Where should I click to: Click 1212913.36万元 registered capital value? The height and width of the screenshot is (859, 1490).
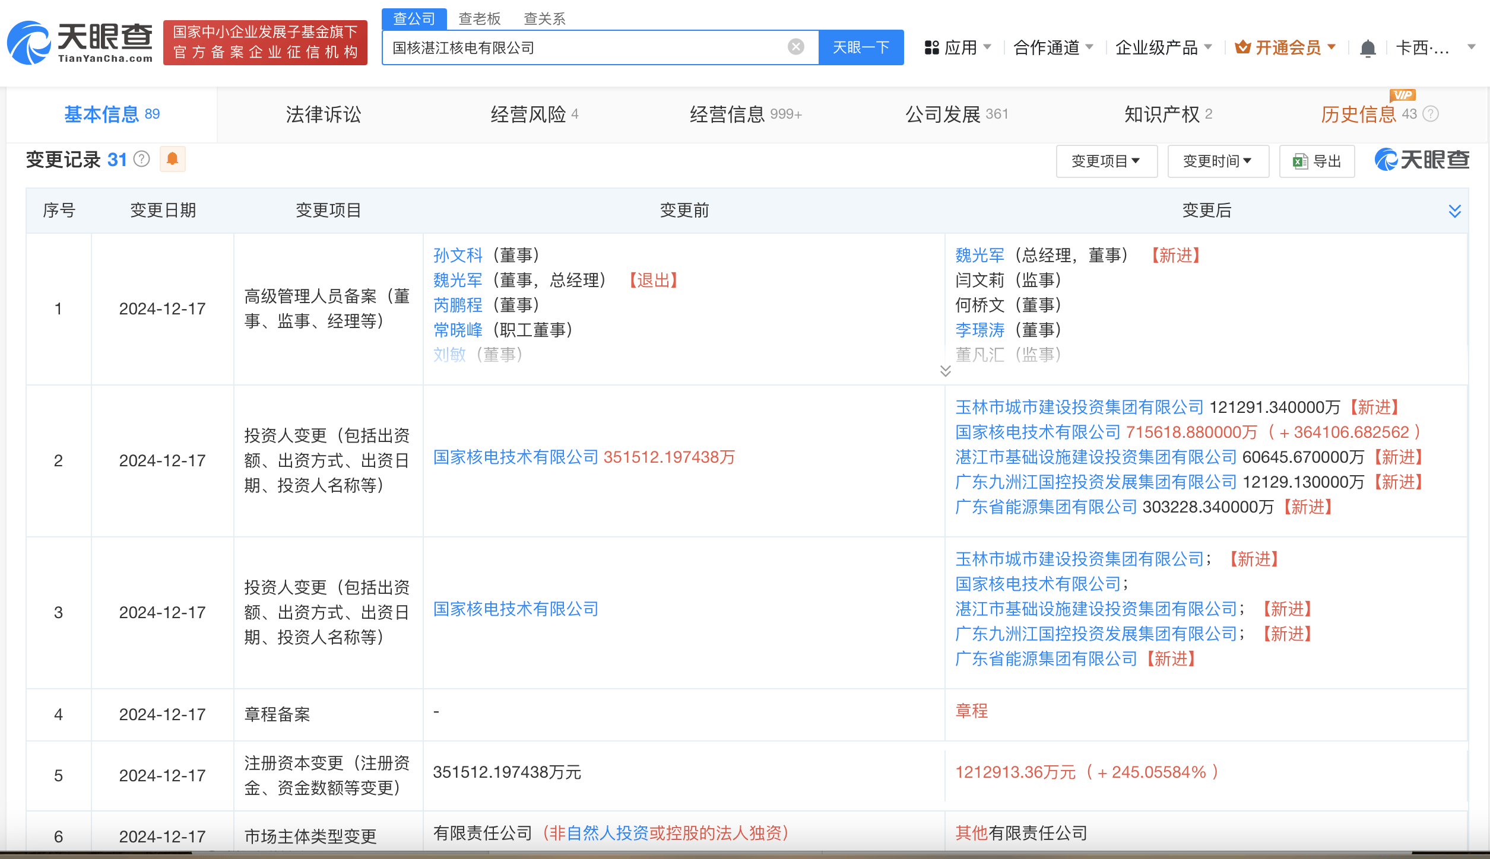pos(1015,772)
